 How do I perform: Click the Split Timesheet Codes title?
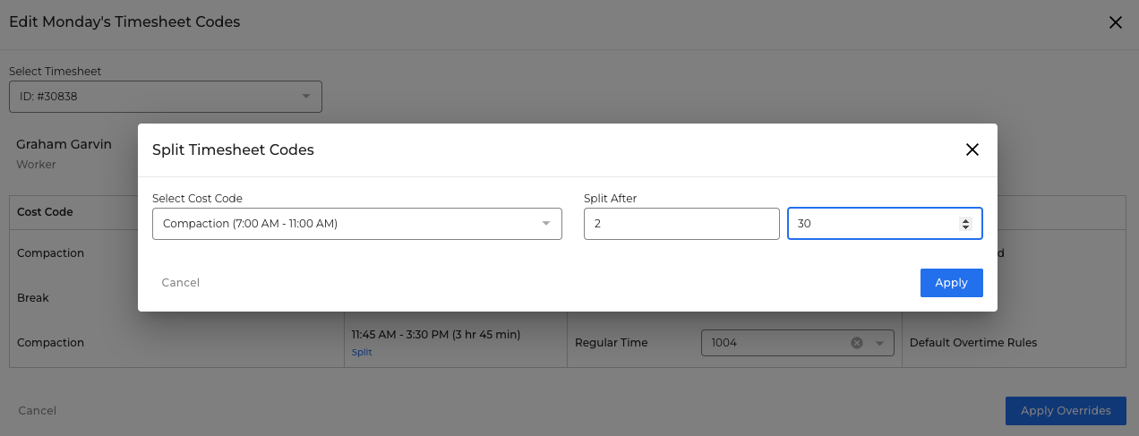coord(233,150)
